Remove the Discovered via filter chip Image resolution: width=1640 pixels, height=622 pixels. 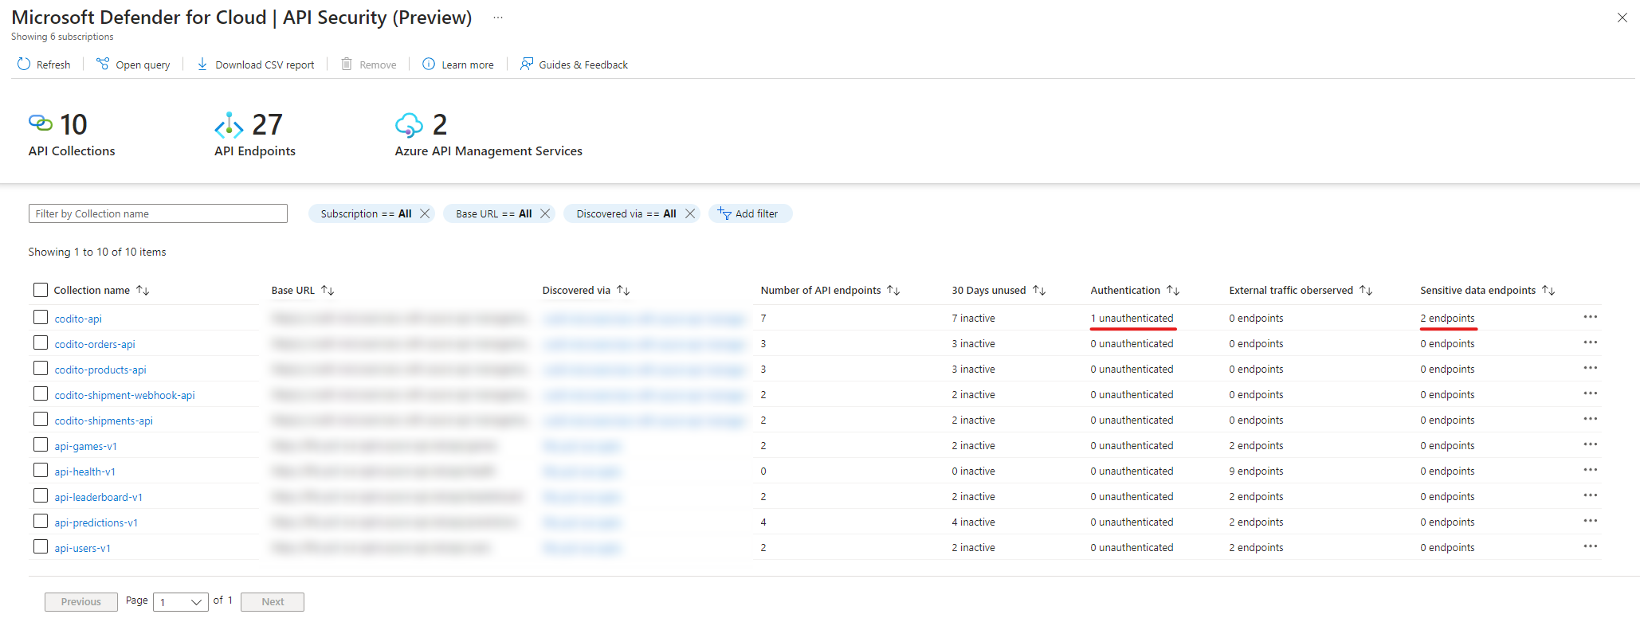click(x=690, y=213)
